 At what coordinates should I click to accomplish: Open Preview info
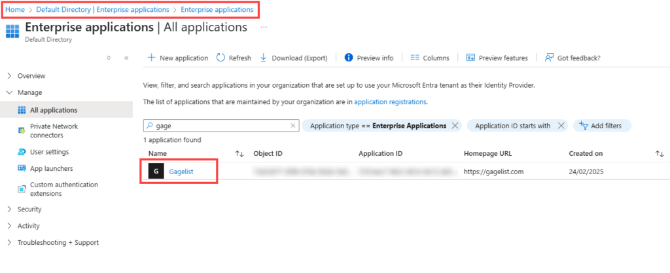(368, 58)
